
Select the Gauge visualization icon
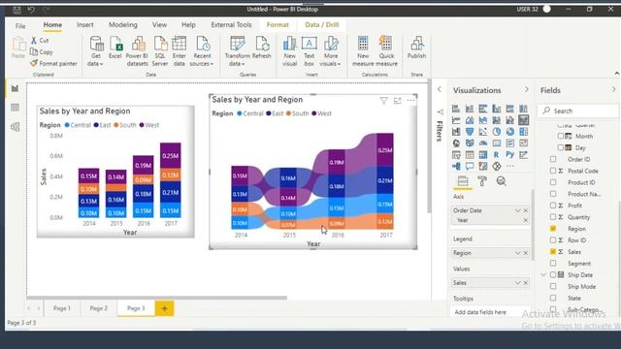(x=483, y=143)
